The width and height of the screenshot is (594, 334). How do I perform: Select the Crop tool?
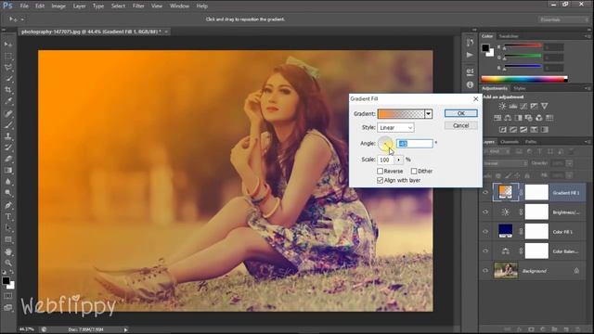pyautogui.click(x=8, y=90)
